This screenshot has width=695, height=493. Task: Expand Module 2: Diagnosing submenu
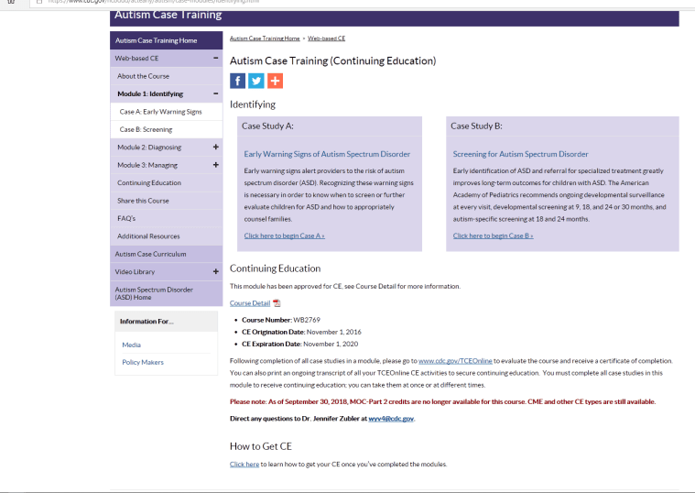coord(215,147)
